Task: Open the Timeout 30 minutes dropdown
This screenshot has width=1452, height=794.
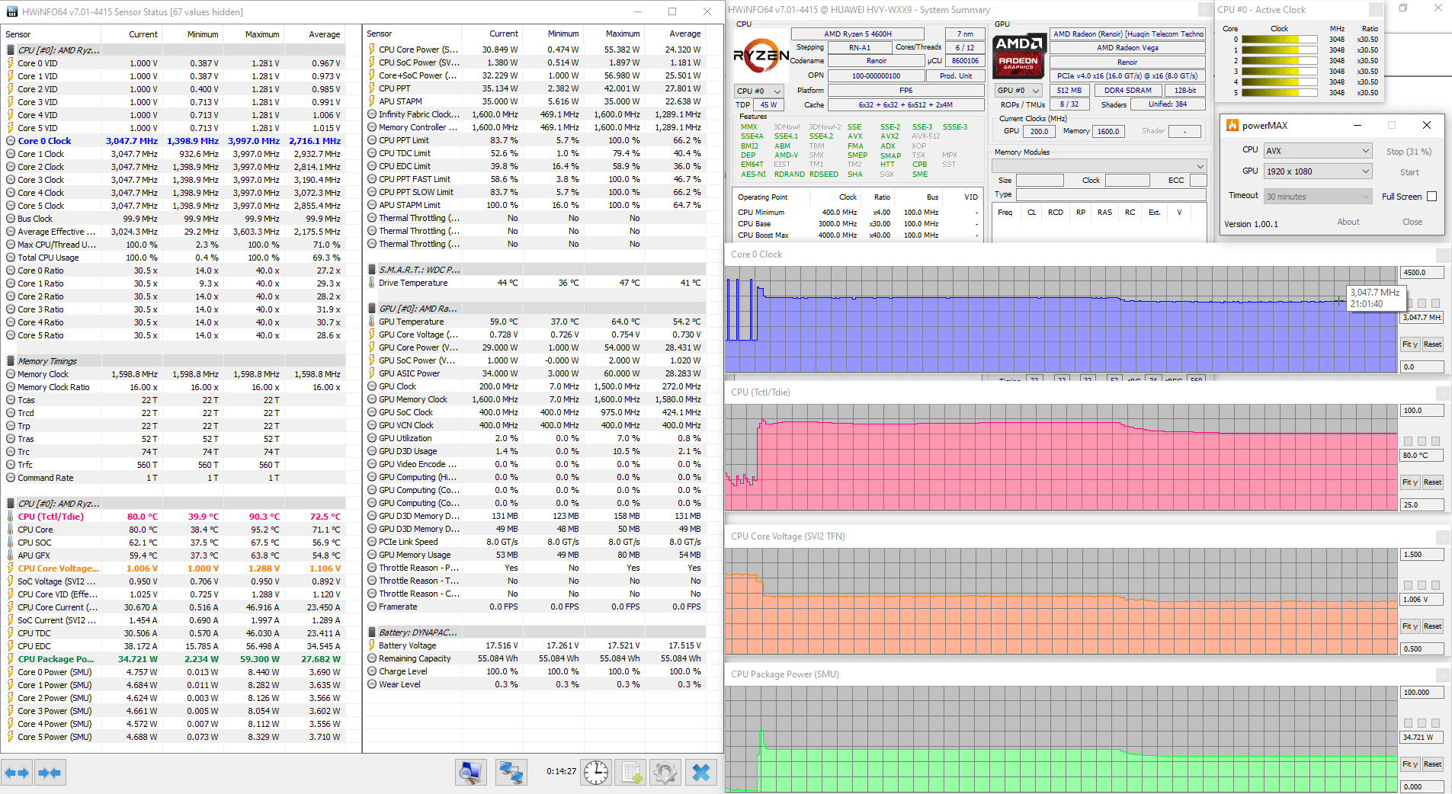Action: pyautogui.click(x=1318, y=197)
